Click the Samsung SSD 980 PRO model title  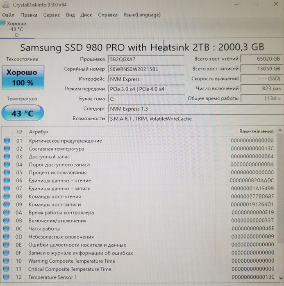142,47
